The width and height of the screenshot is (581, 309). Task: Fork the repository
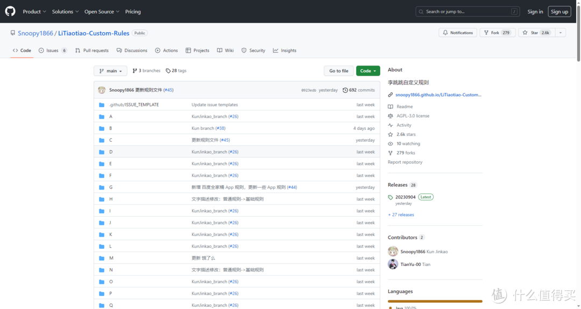tap(497, 33)
